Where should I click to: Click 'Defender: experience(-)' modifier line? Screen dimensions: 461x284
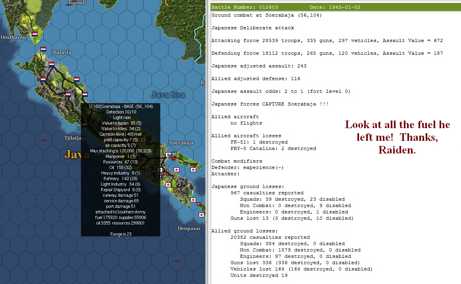pyautogui.click(x=248, y=167)
